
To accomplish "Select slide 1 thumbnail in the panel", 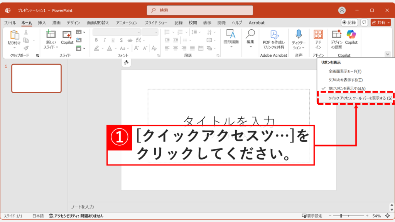I will point(36,78).
